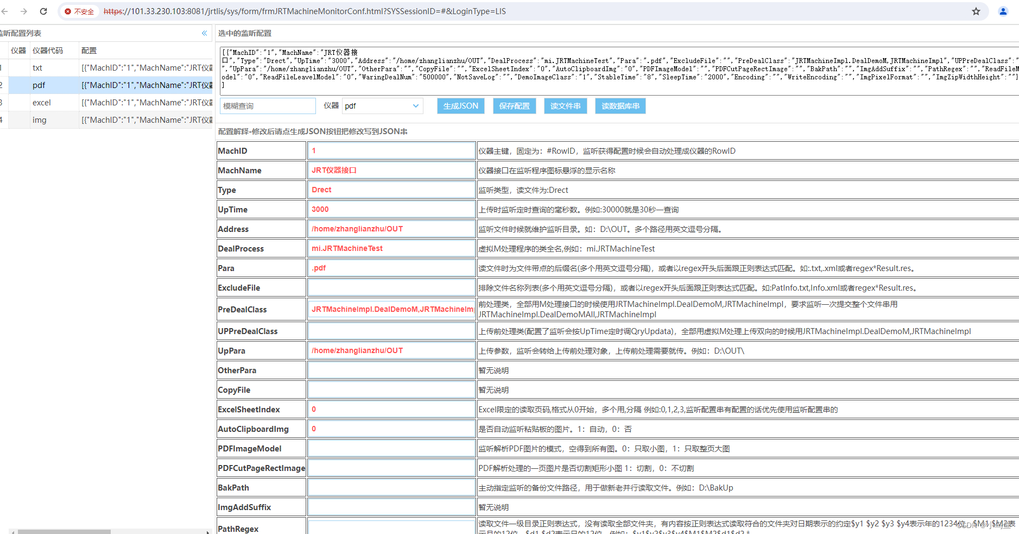
Task: Edit the ExcelSheetIndex field
Action: (391, 409)
